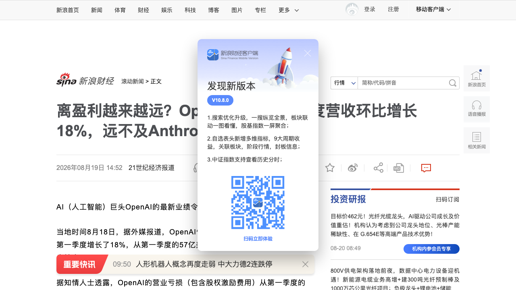This screenshot has height=290, width=516.
Task: Focus the 简称/代码/拼音 search field
Action: coord(403,83)
